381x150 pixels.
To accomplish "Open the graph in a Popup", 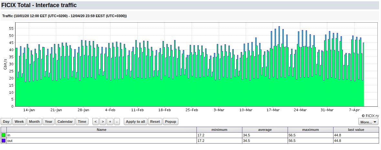I will (x=171, y=122).
